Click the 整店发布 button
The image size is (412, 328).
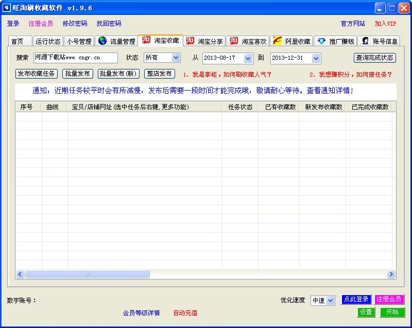click(x=160, y=74)
